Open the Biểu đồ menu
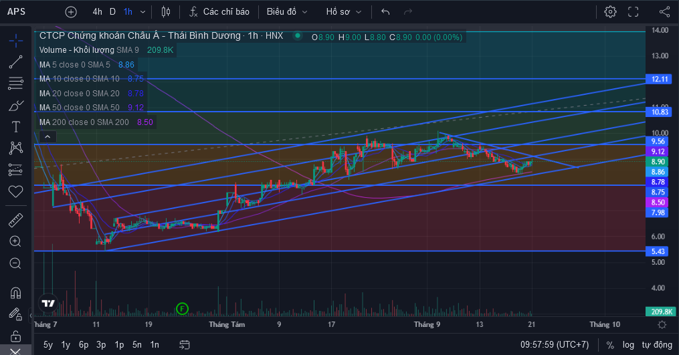 point(287,11)
